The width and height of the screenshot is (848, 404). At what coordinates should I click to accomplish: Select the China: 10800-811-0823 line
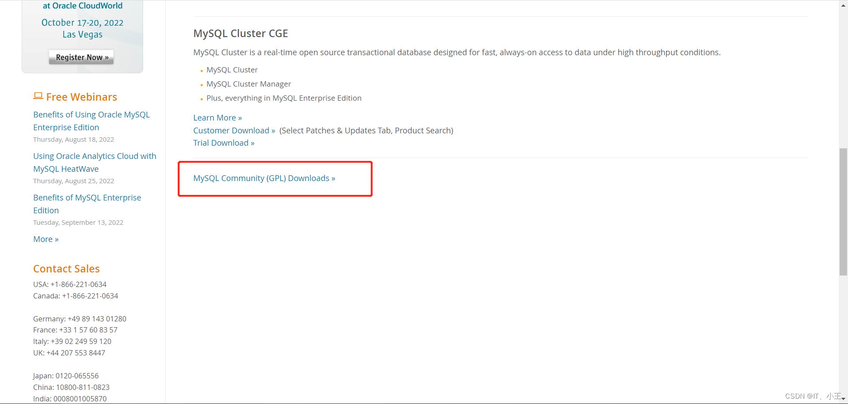tap(71, 387)
